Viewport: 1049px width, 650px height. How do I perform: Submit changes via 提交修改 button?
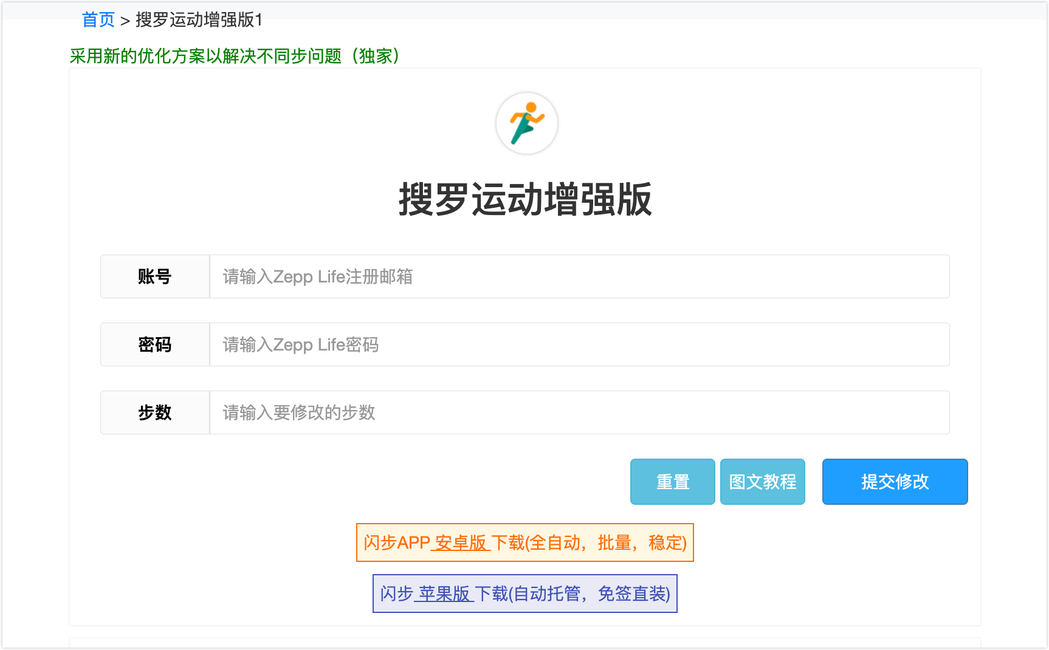pyautogui.click(x=894, y=482)
